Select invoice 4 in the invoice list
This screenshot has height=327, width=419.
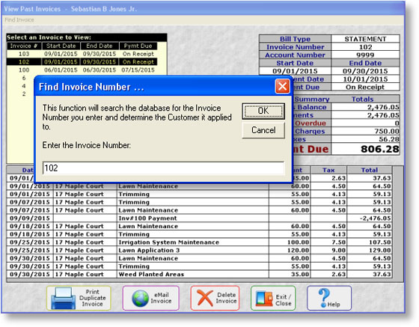pyautogui.click(x=24, y=86)
